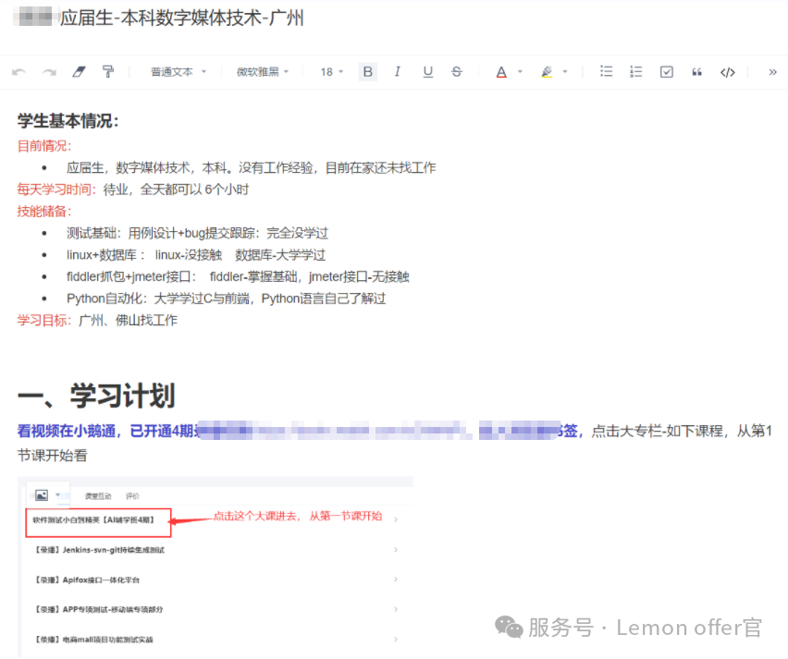Switch to the 评价 tab
The height and width of the screenshot is (659, 788).
click(x=133, y=496)
